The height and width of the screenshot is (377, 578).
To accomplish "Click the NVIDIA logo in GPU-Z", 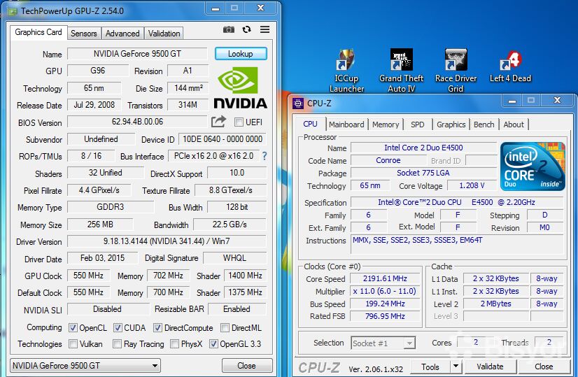I will [x=240, y=87].
